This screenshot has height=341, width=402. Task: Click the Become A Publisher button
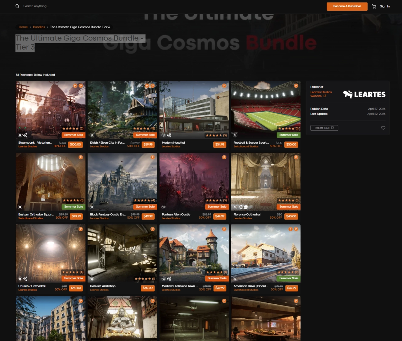pyautogui.click(x=347, y=6)
